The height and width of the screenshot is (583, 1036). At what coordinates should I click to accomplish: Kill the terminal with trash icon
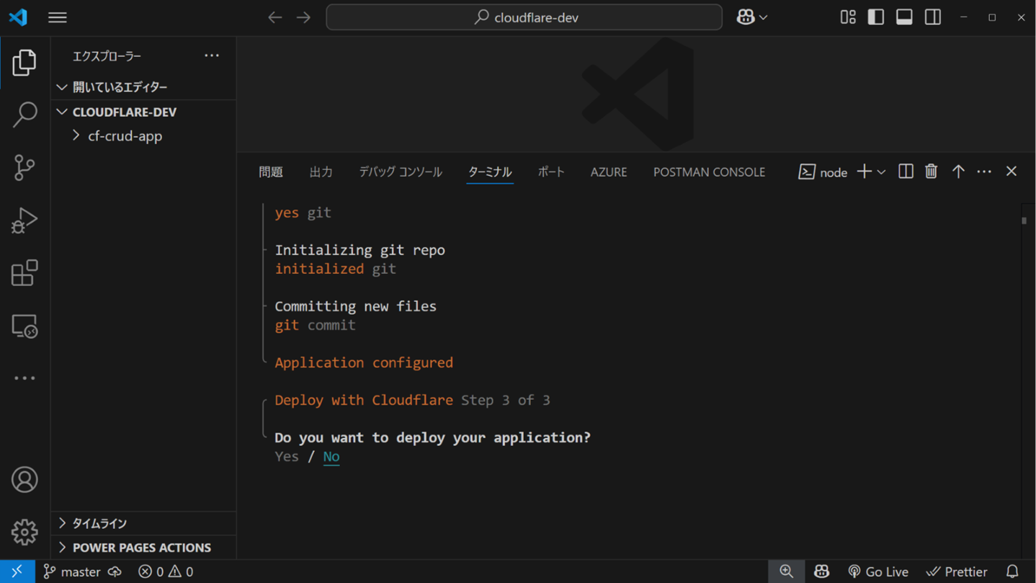[932, 172]
